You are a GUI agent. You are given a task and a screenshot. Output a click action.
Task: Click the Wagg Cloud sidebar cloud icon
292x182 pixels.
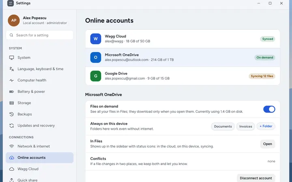coord(11,169)
